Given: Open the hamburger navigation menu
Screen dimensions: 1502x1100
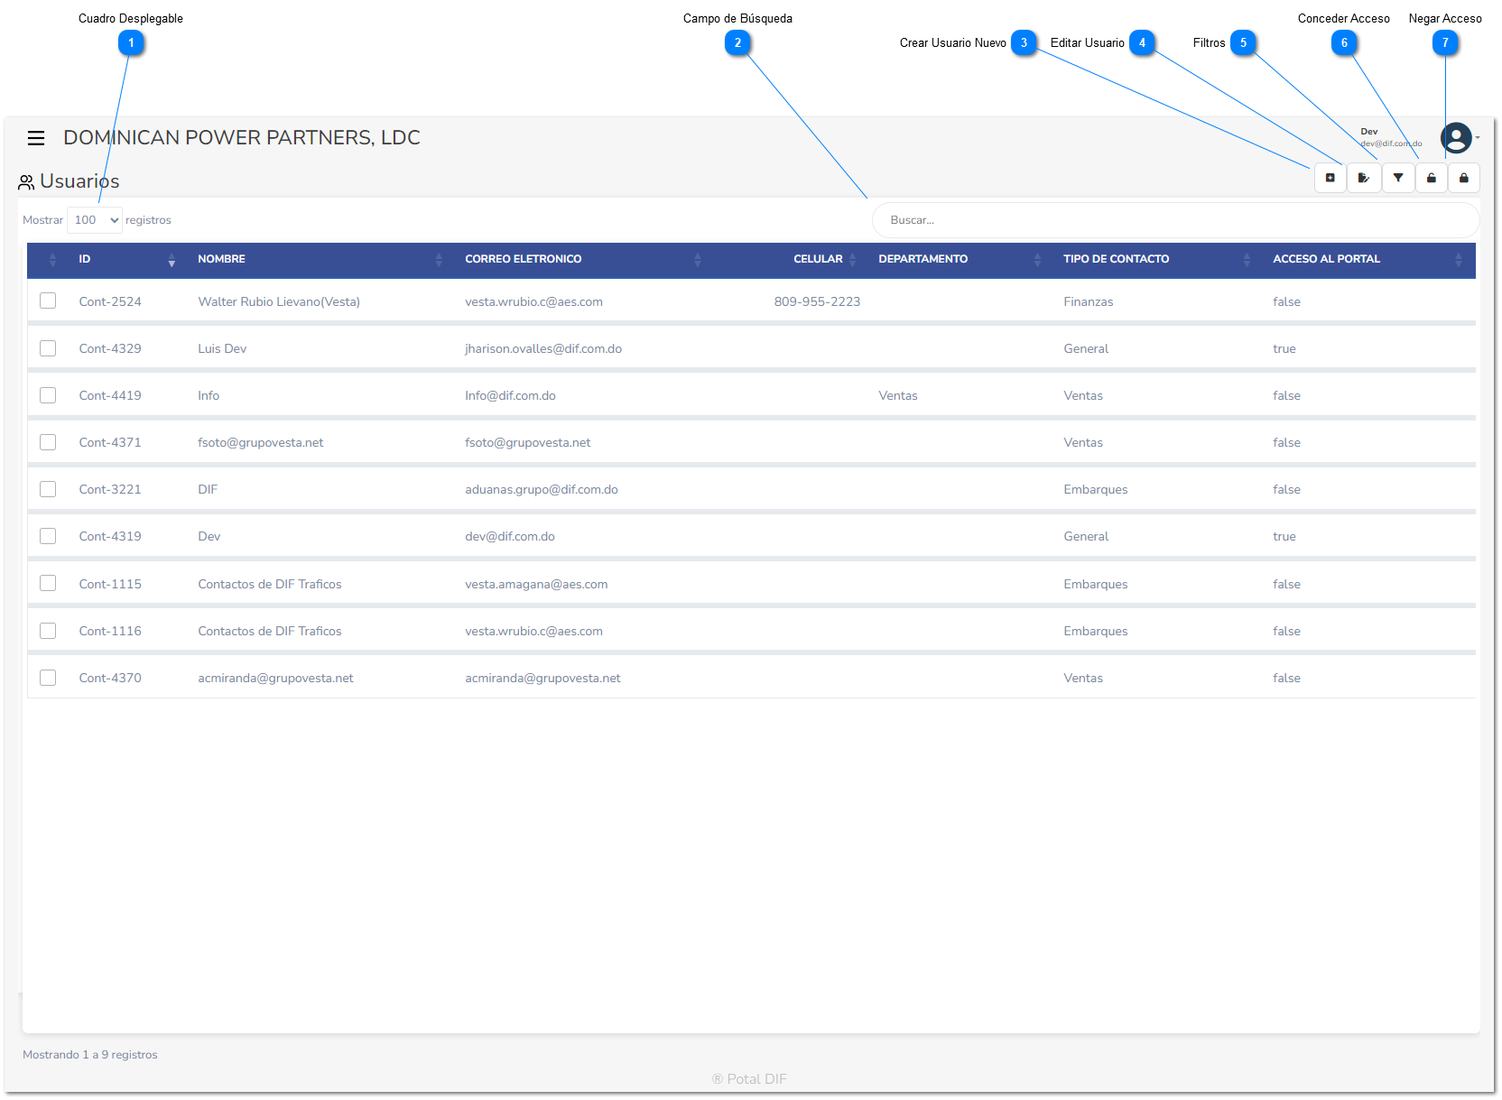Looking at the screenshot, I should [36, 138].
